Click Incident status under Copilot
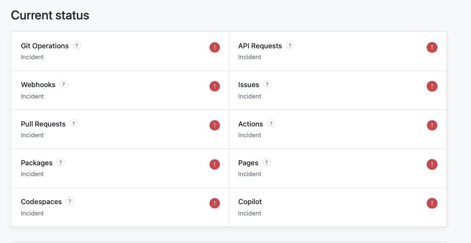Screen dimensions: 471x243 [x=250, y=213]
